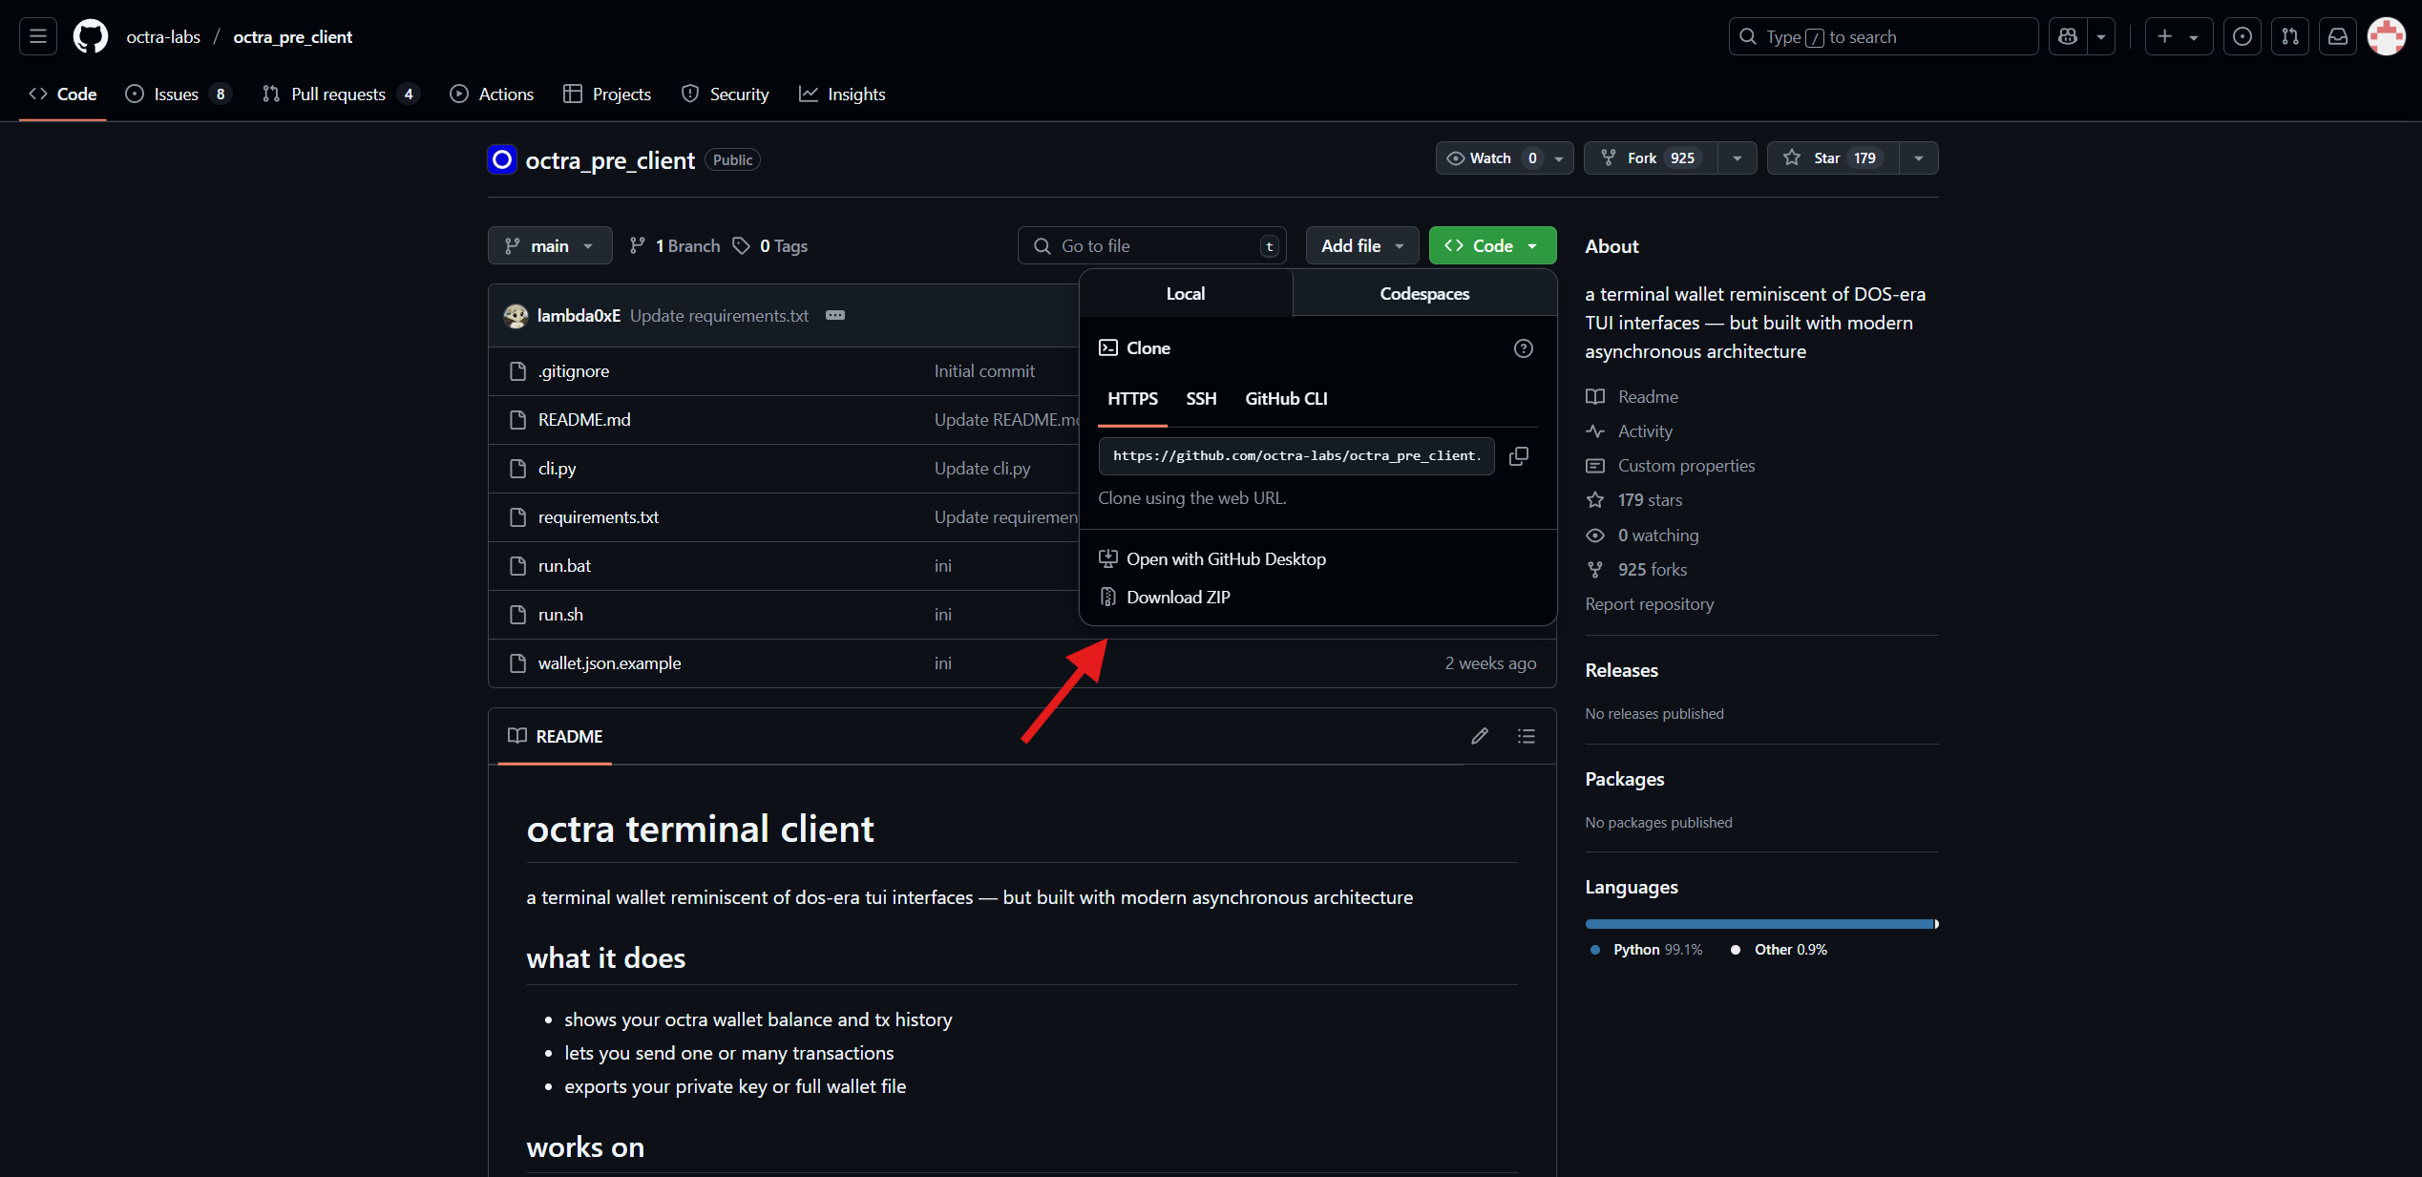
Task: Open your pull requests icon in header
Action: tap(2289, 36)
